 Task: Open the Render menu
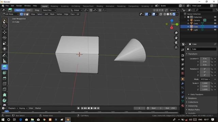click(x=19, y=6)
